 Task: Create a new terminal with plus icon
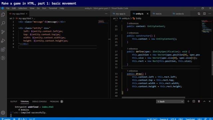[x=188, y=101]
